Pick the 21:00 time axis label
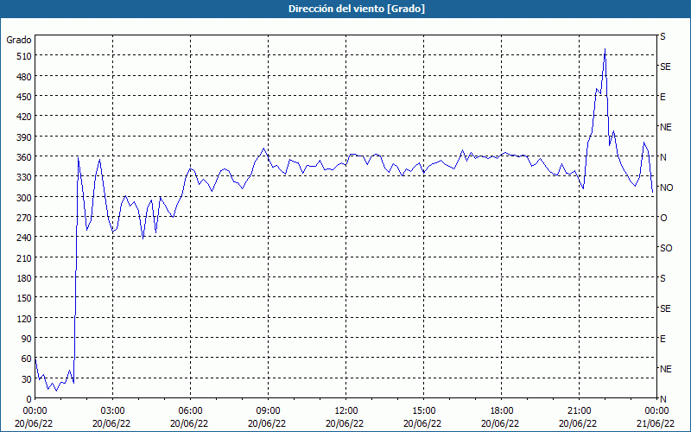The height and width of the screenshot is (432, 691). [578, 411]
